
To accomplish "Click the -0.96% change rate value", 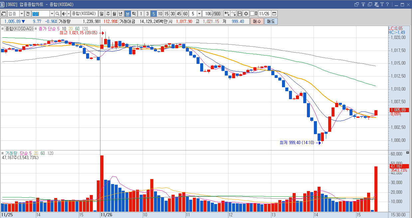I will click(x=51, y=21).
